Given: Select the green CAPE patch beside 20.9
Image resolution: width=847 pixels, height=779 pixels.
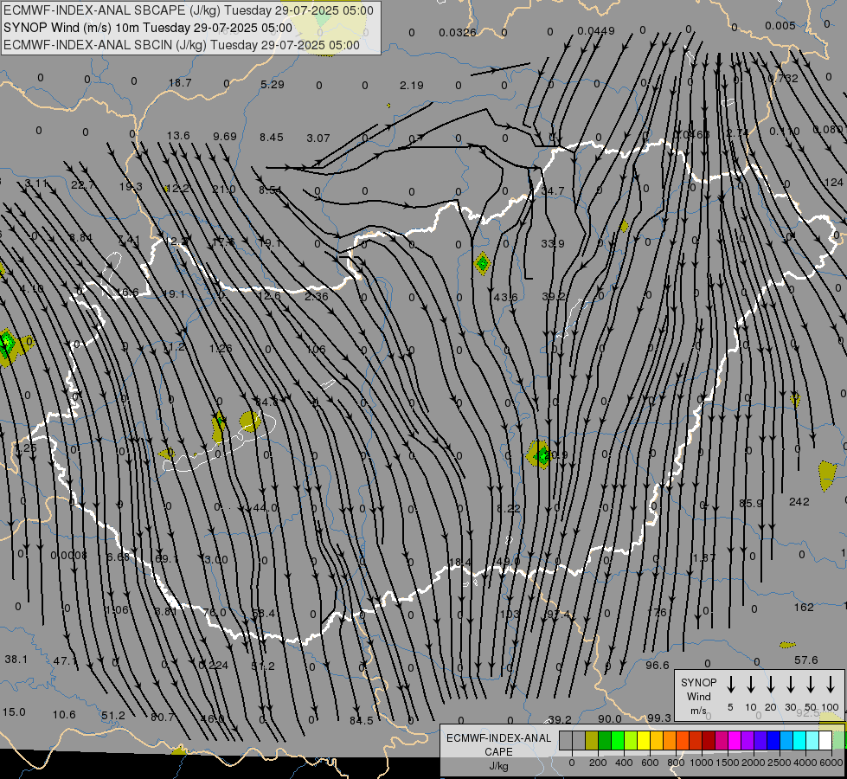Looking at the screenshot, I should 538,454.
